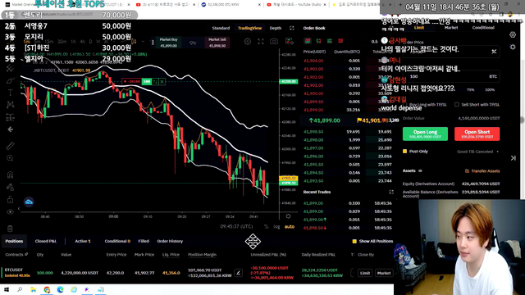
Task: Expand the Recent Trades panel
Action: (391, 192)
